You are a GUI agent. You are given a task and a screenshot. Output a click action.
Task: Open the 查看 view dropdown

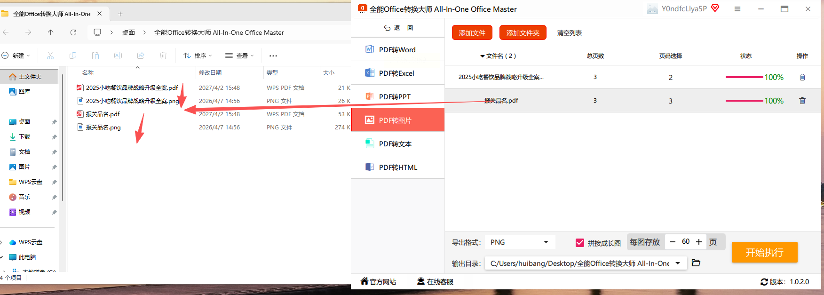pyautogui.click(x=239, y=56)
